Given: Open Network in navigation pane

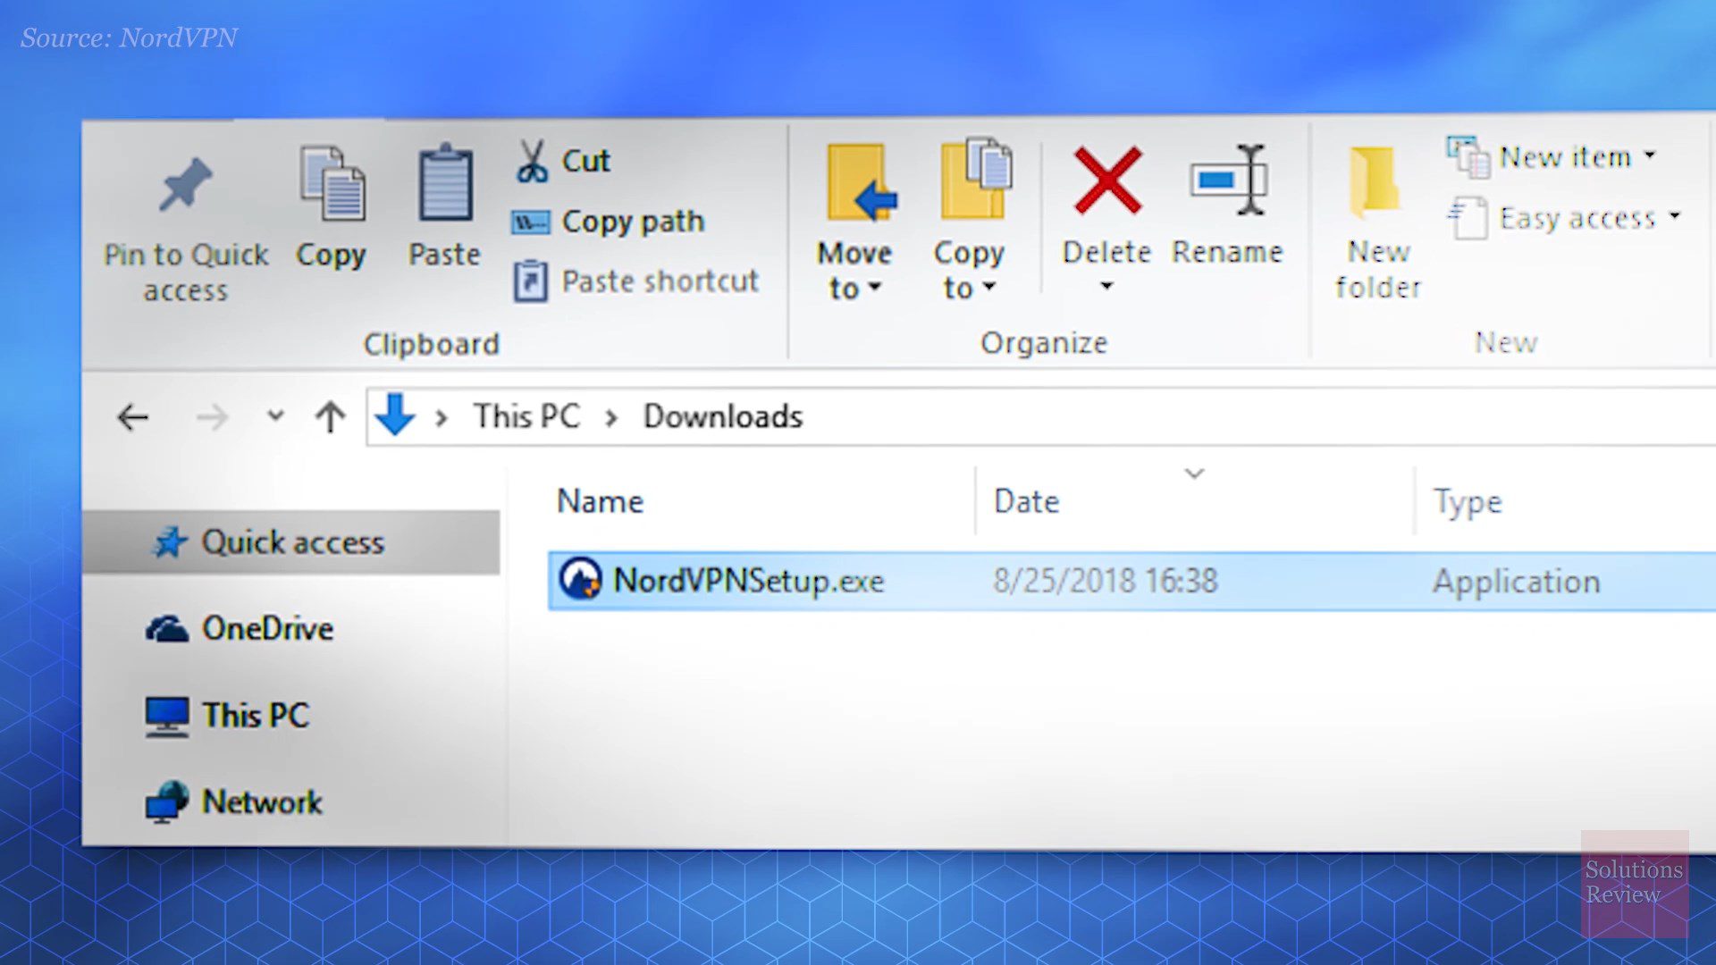Looking at the screenshot, I should point(262,802).
